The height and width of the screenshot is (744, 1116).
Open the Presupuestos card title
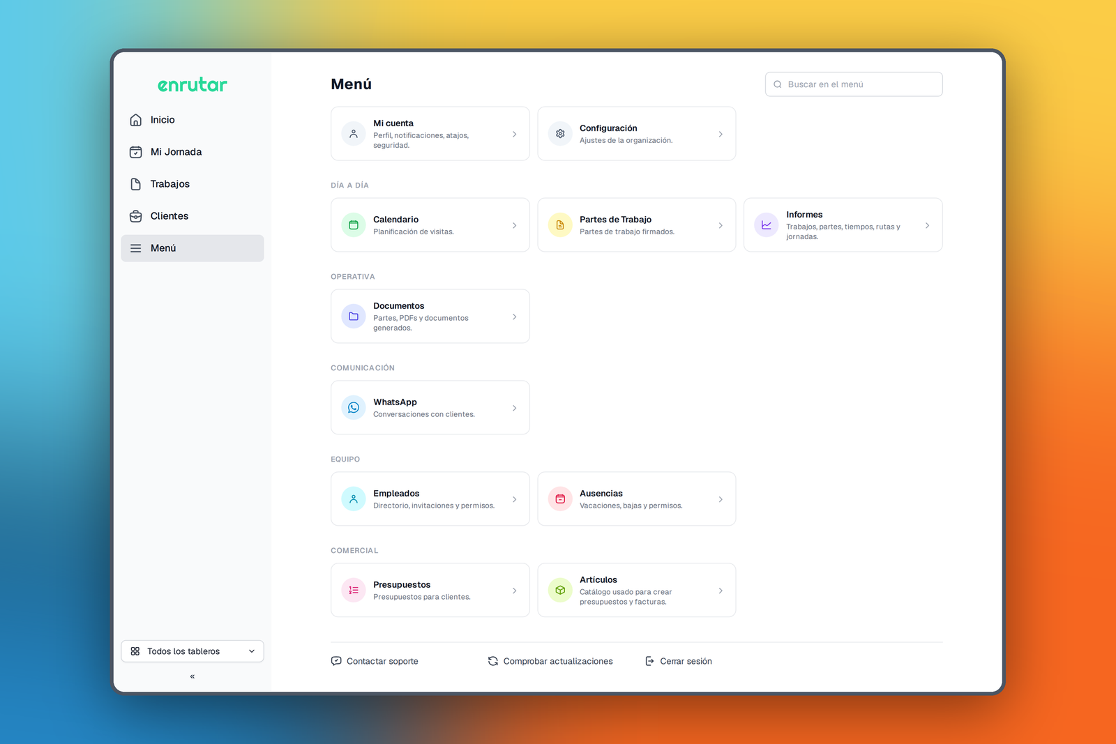click(x=402, y=584)
